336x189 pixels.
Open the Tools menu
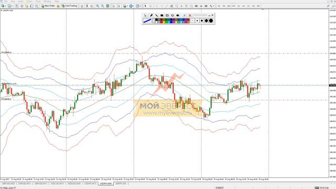pyautogui.click(x=38, y=1)
